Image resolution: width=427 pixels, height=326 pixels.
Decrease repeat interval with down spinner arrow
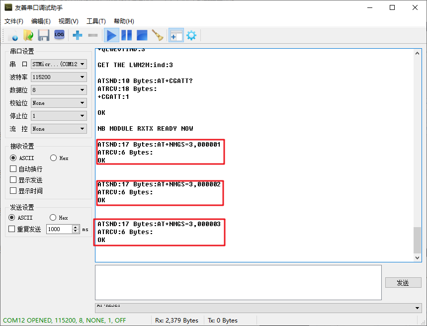click(76, 231)
